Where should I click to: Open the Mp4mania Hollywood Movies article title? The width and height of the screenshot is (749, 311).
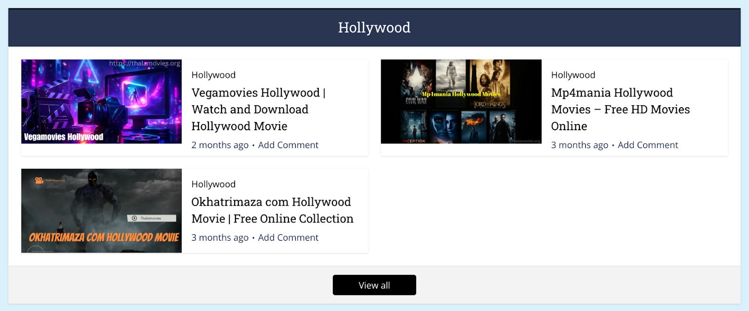[x=620, y=109]
